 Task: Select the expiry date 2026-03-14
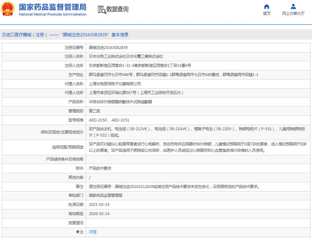coord(99,214)
